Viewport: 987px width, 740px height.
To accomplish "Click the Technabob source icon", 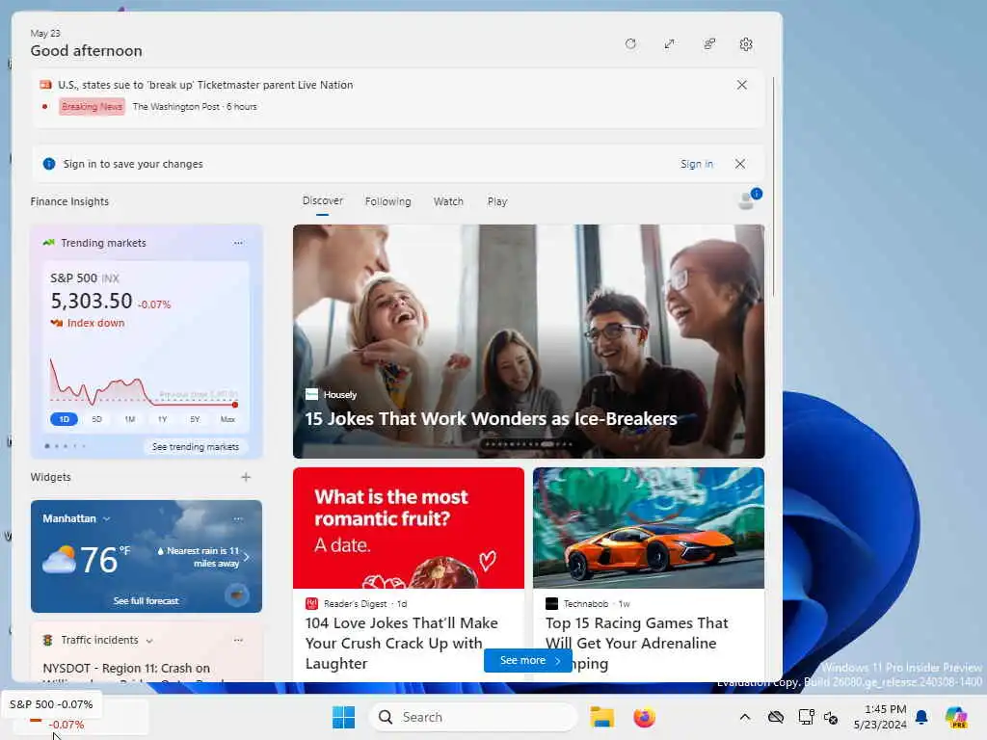I will click(551, 603).
